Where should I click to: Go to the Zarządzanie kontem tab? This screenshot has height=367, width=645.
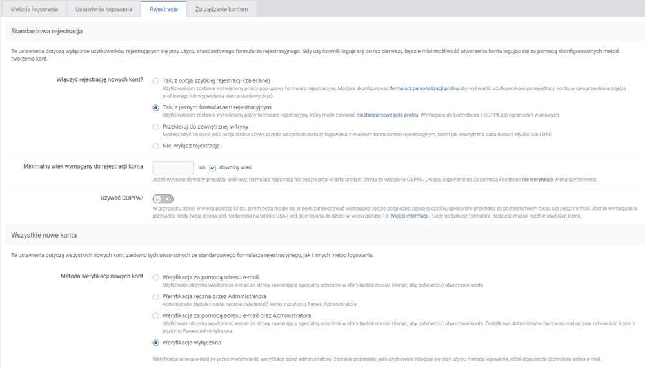(221, 10)
